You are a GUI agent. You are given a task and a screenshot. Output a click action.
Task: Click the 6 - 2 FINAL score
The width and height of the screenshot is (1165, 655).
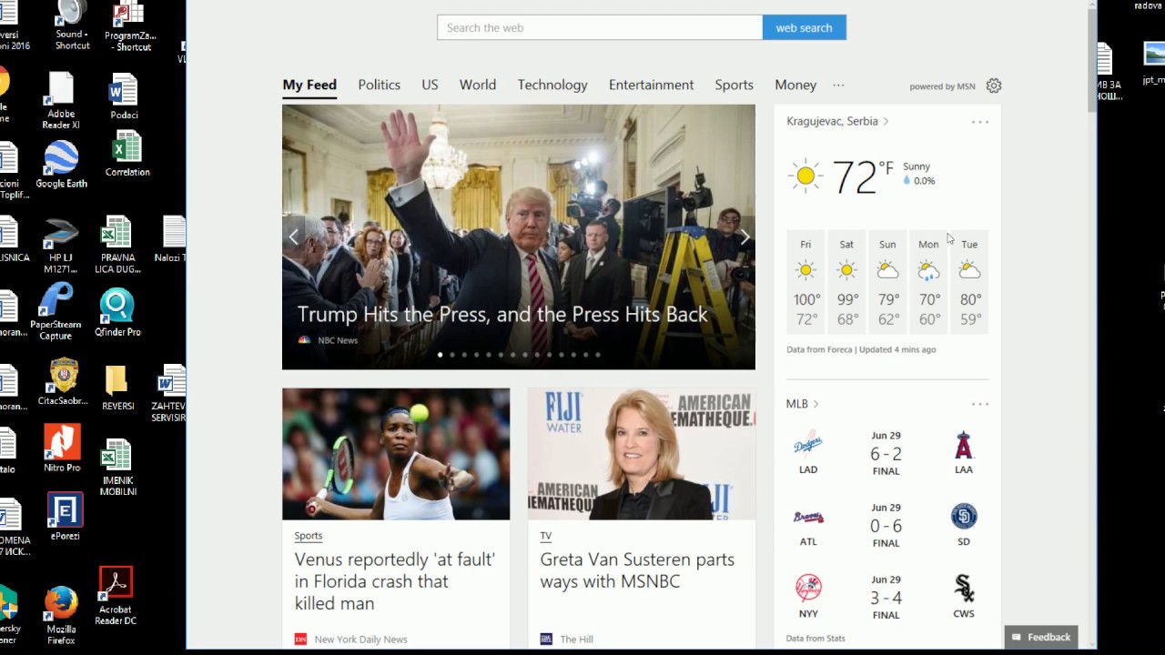[x=886, y=454]
